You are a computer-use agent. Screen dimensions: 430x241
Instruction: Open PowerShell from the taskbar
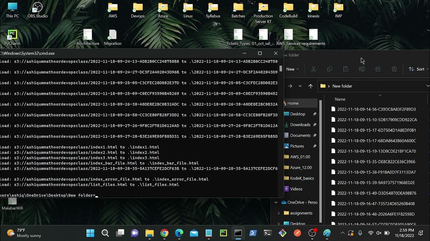pyautogui.click(x=253, y=233)
